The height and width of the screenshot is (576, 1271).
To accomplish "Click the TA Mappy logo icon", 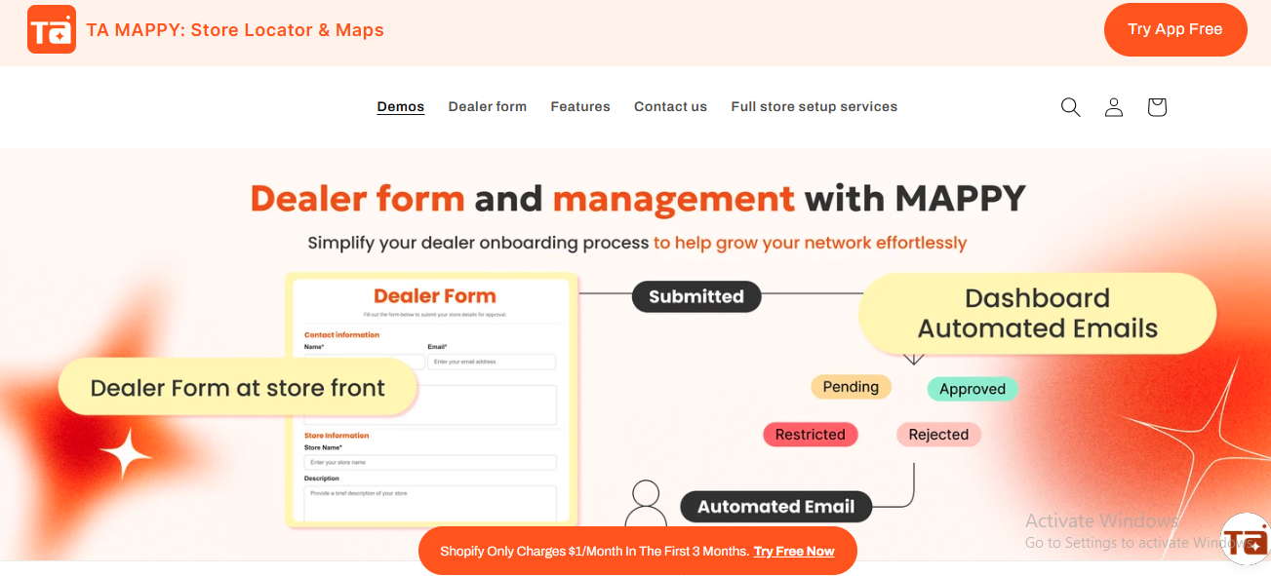I will pos(52,29).
